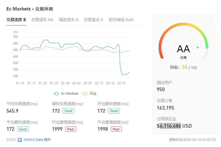Image resolution: width=221 pixels, height=147 pixels.
Task: Click the 更新时间 2024-02-23 timestamp
Action: [x=192, y=140]
